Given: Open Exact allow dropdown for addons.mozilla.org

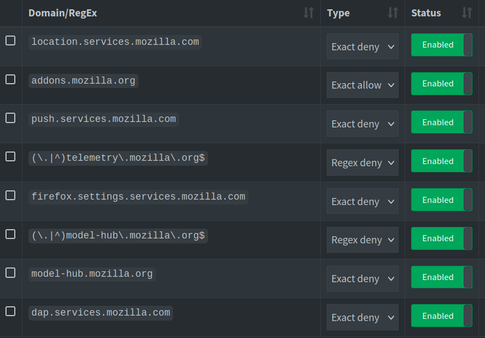Looking at the screenshot, I should point(362,85).
